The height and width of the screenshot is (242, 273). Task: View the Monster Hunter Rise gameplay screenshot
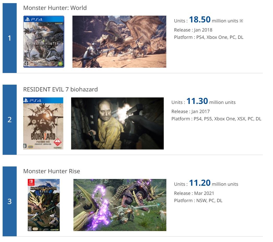click(x=120, y=205)
